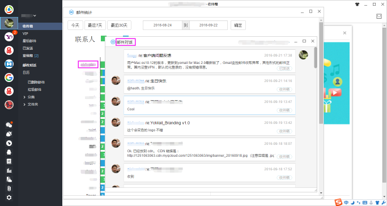The image size is (387, 206).
Task: Open the attachments paperclip icon
Action: pyautogui.click(x=9, y=188)
